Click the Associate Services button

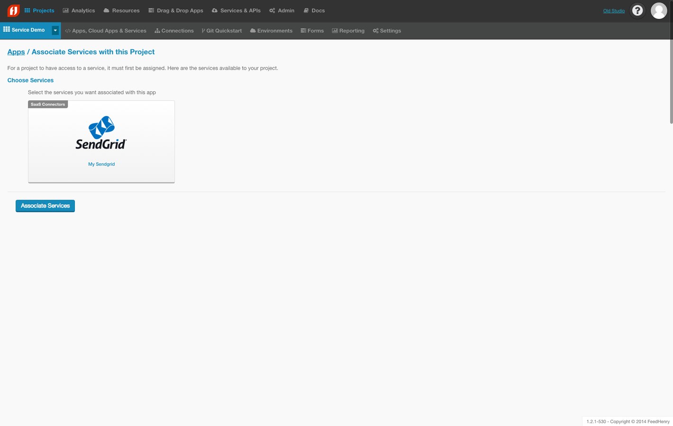45,206
